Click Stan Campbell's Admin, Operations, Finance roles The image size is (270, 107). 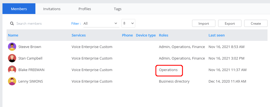coord(182,58)
